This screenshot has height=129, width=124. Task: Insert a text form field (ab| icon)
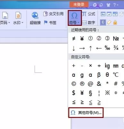pos(103,14)
